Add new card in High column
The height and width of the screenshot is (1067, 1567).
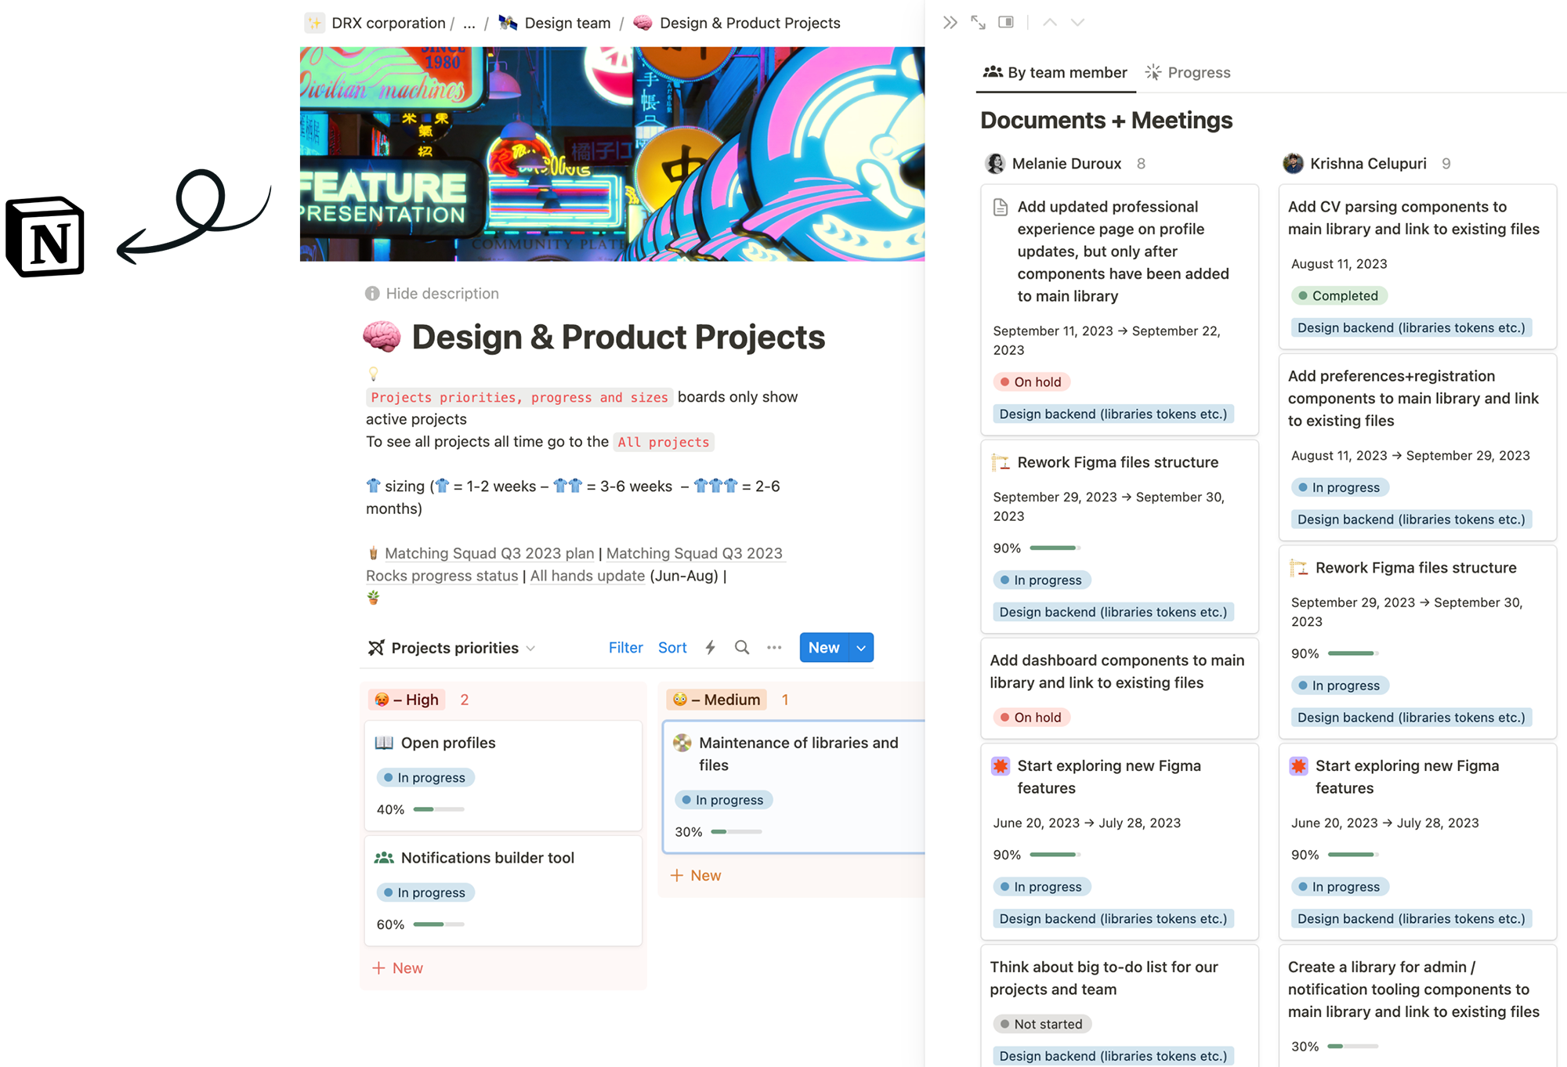pyautogui.click(x=398, y=968)
